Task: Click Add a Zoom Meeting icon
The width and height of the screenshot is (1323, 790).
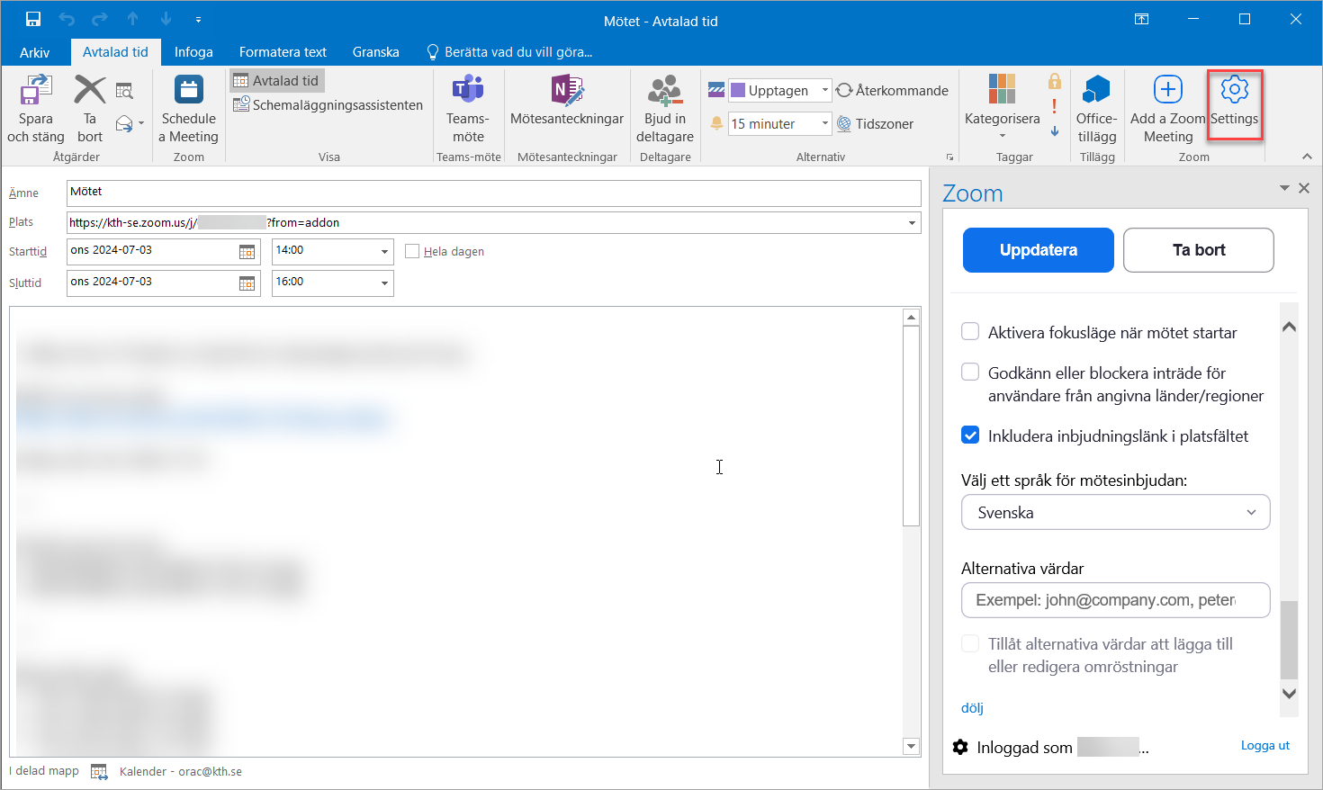Action: (1167, 91)
